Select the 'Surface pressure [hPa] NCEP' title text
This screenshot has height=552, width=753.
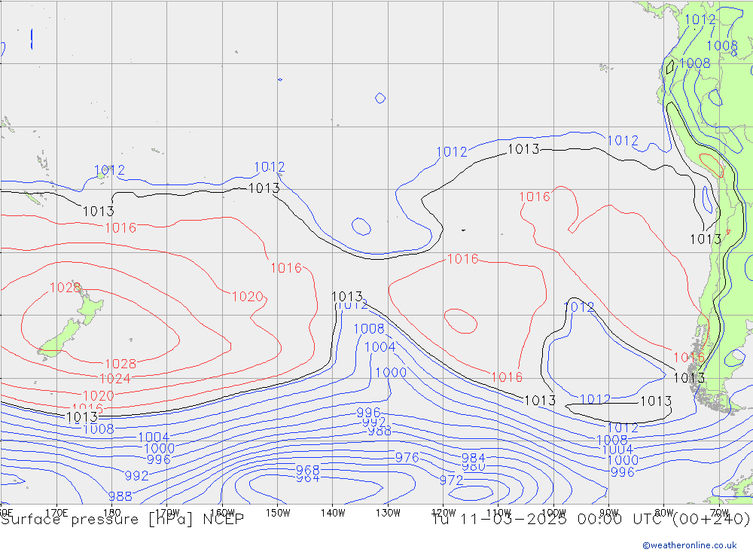click(x=123, y=520)
